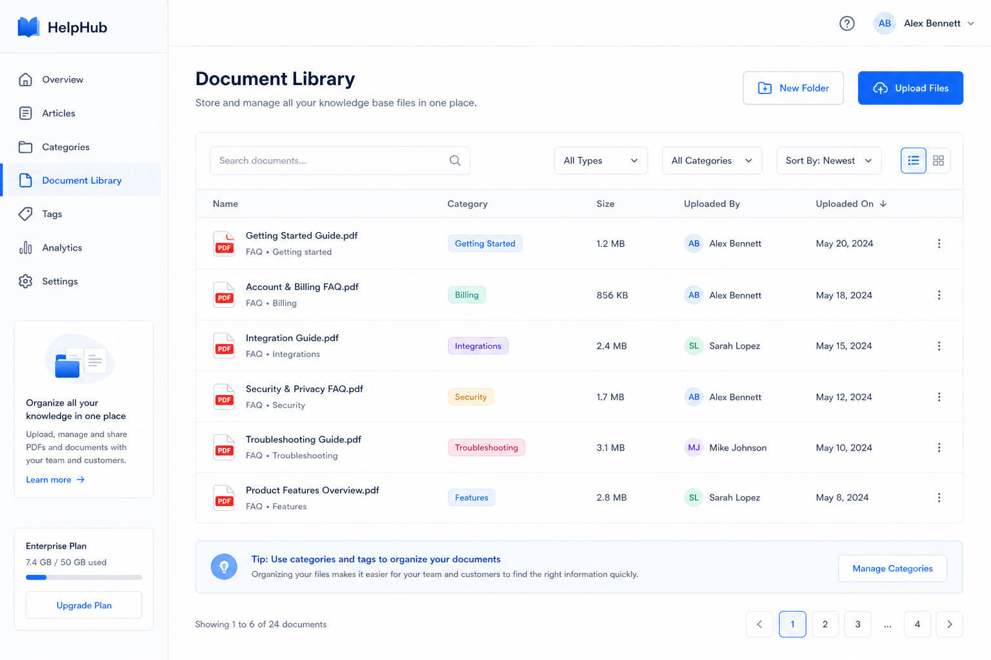Open actions menu for Product Features Overview.pdf
The height and width of the screenshot is (660, 991).
[939, 498]
